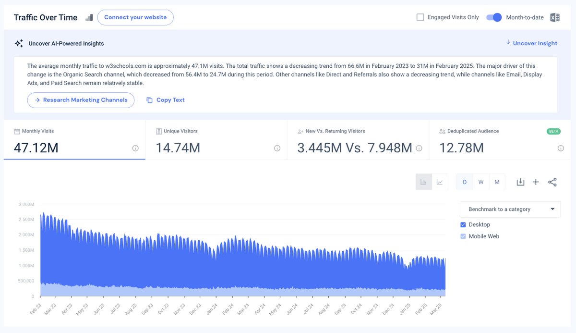Open the Unique Visitors tab

(x=216, y=139)
